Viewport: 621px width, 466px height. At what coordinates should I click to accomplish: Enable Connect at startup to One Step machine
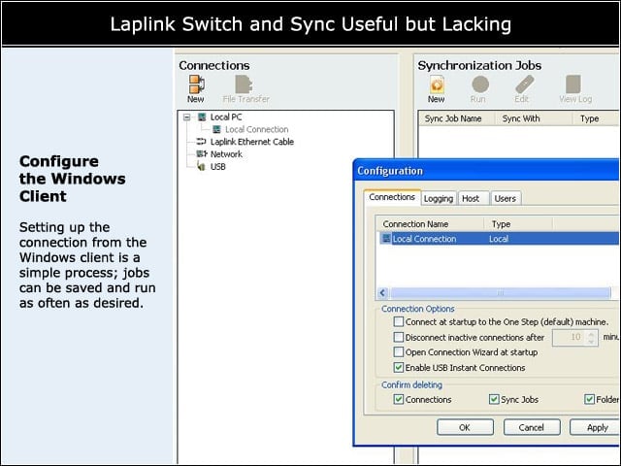(x=399, y=321)
